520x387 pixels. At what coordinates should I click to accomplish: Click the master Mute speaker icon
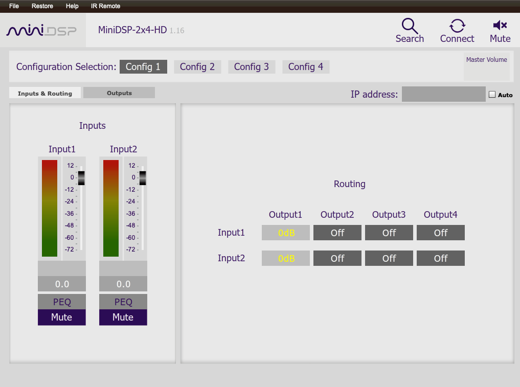click(x=500, y=25)
